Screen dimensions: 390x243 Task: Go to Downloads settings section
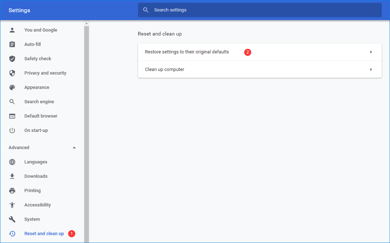[36, 176]
